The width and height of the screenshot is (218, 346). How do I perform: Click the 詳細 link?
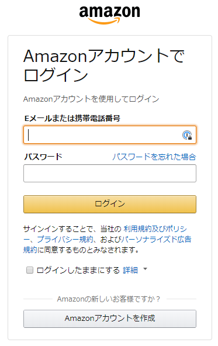(x=130, y=270)
